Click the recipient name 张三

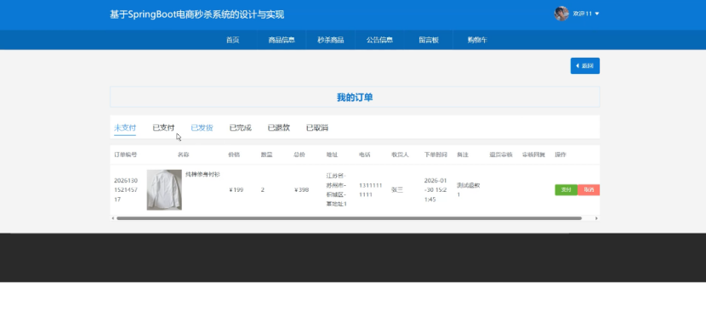(x=397, y=190)
